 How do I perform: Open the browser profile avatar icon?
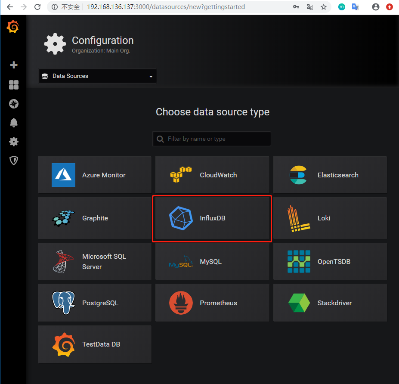pos(376,7)
